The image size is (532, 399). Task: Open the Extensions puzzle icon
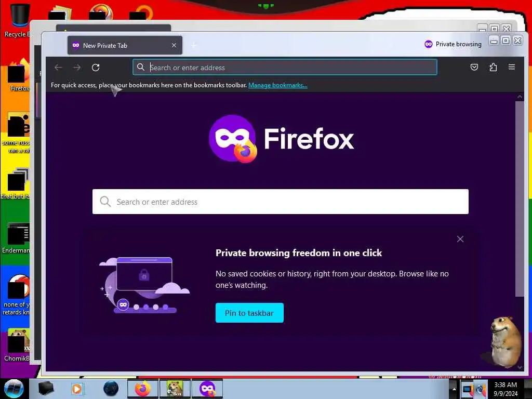click(x=493, y=67)
